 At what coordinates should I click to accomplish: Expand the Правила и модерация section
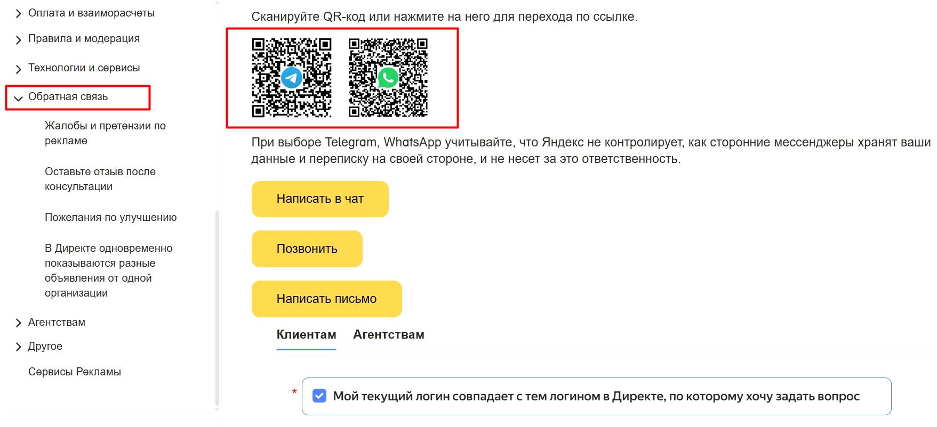(x=18, y=40)
